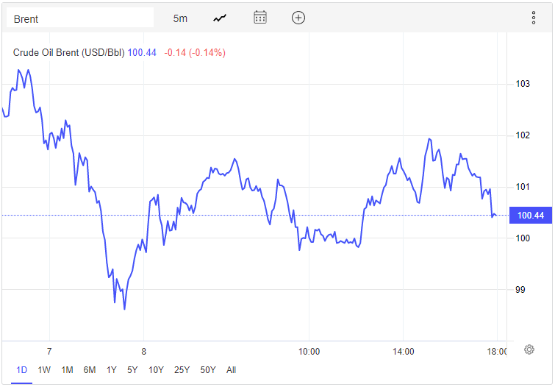Select the 5Y range option
The height and width of the screenshot is (387, 555).
[132, 370]
